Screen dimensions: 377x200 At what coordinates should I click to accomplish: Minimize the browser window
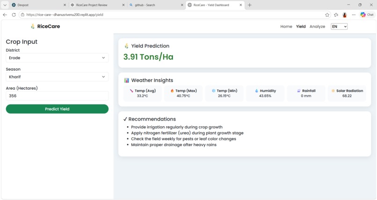348,5
